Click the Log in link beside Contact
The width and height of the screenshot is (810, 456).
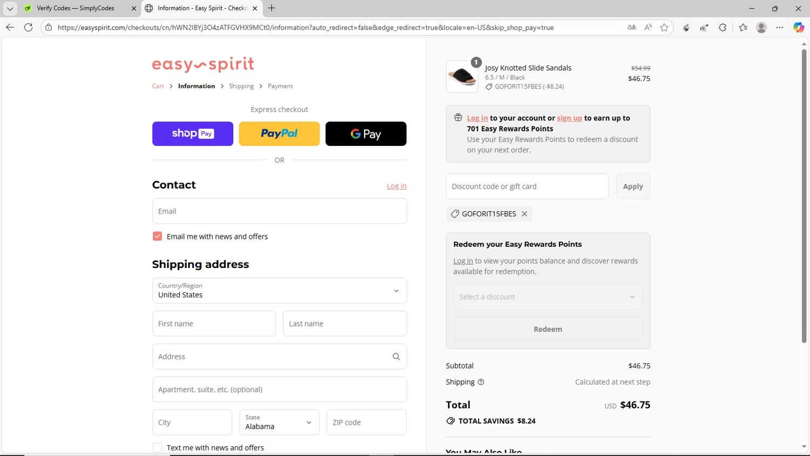coord(397,186)
